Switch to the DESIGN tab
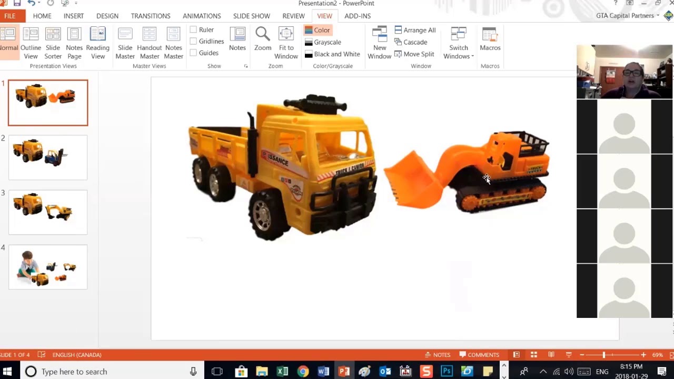The image size is (674, 379). (107, 16)
